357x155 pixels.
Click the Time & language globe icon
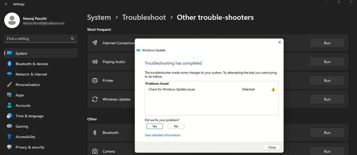click(9, 116)
